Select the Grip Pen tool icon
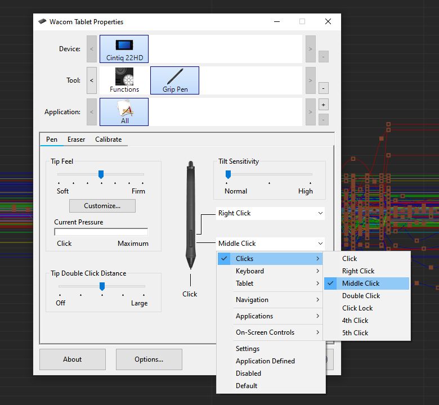 tap(174, 80)
